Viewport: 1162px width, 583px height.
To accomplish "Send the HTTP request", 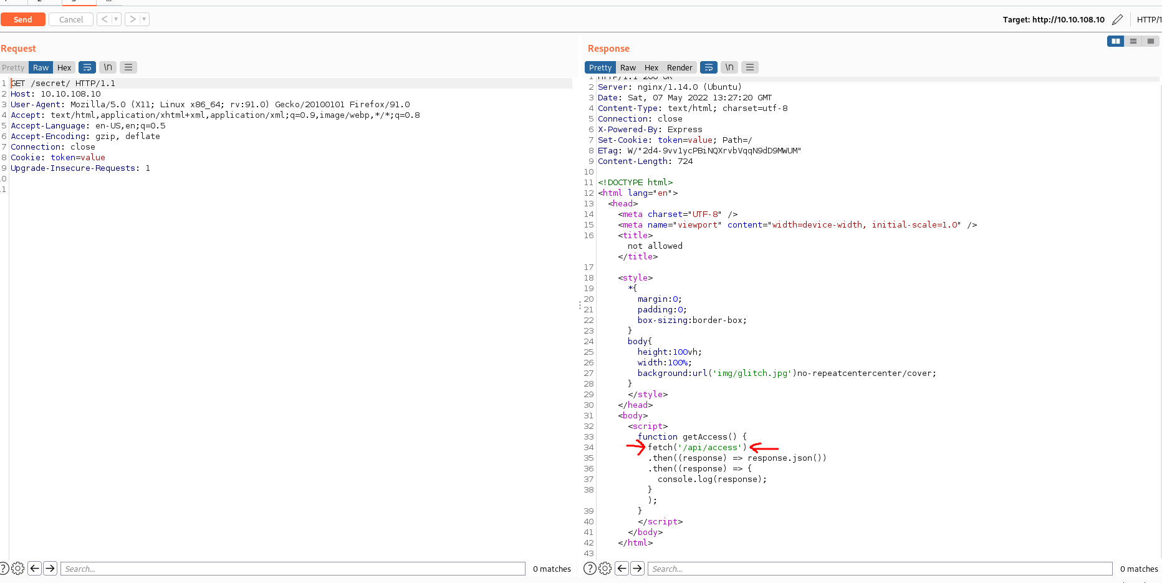I will pos(23,19).
